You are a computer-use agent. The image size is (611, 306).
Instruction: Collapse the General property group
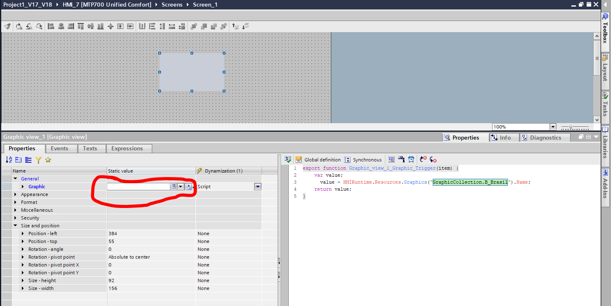coord(16,179)
